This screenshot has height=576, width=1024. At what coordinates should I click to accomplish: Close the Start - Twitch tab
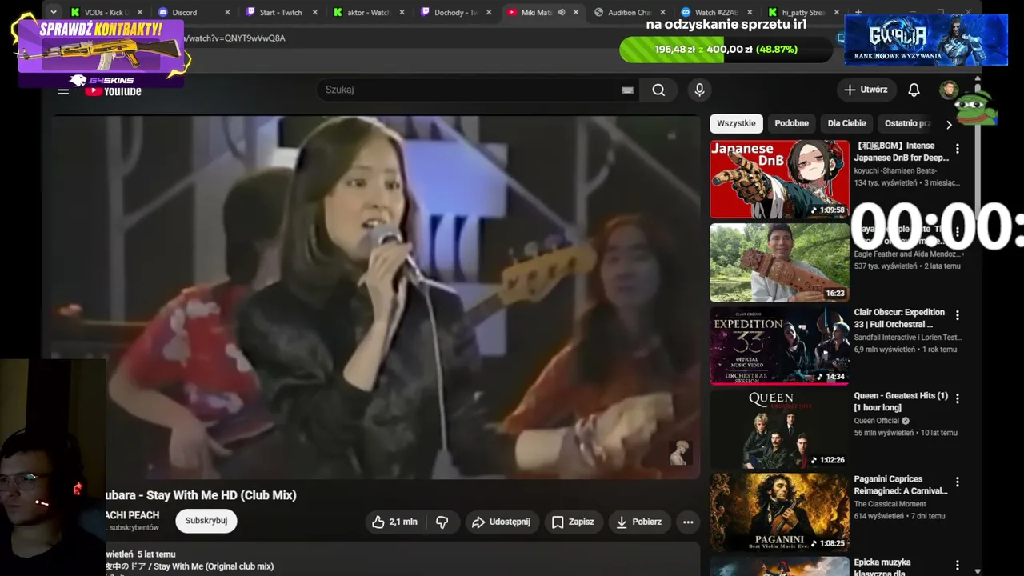point(314,12)
